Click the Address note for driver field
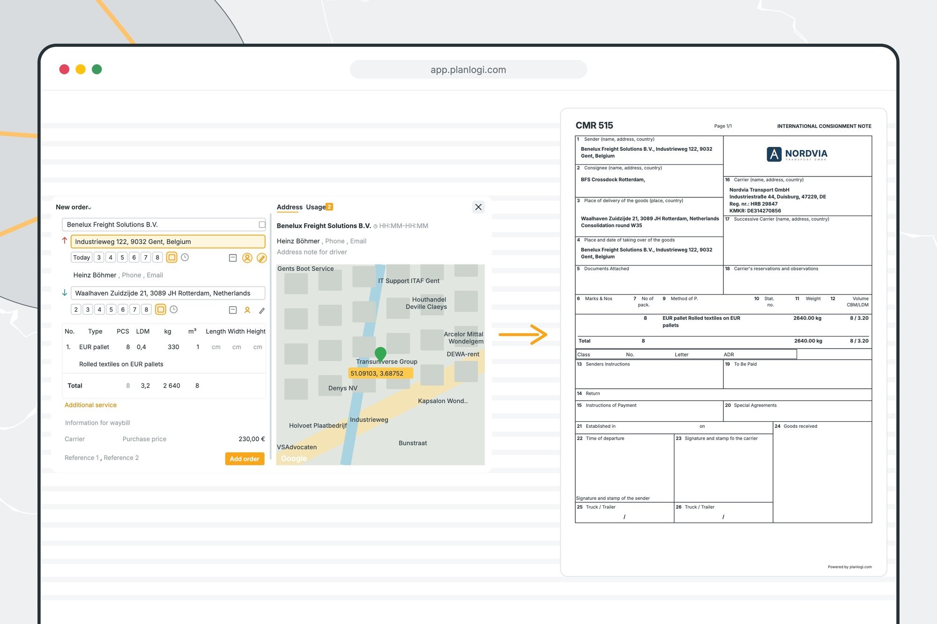Screen dimensions: 937x624 [312, 252]
